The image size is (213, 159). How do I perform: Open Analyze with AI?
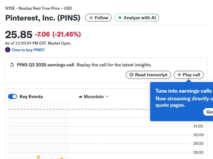[x=137, y=18]
